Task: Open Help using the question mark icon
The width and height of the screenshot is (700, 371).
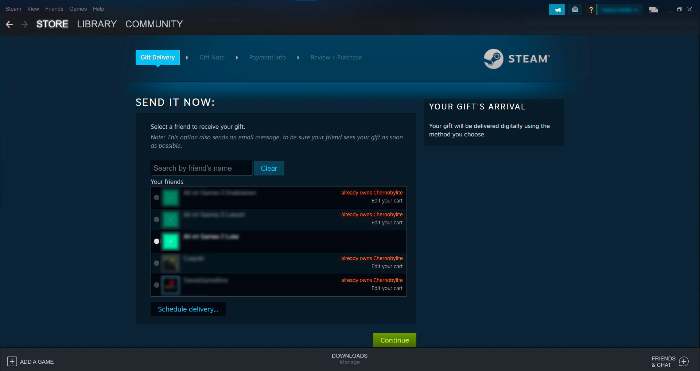Action: click(x=591, y=9)
